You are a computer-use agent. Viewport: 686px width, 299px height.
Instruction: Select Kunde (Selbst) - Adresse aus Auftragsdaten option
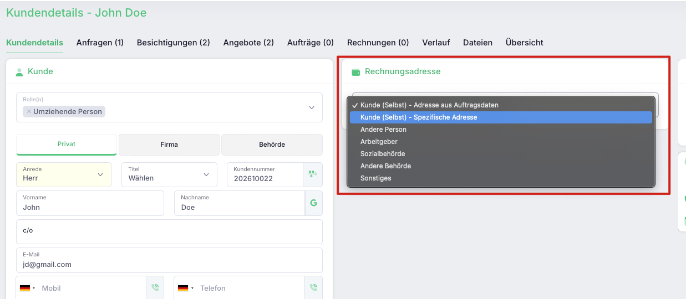pos(501,105)
